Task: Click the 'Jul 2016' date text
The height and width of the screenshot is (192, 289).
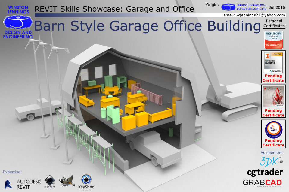Action: (277, 7)
